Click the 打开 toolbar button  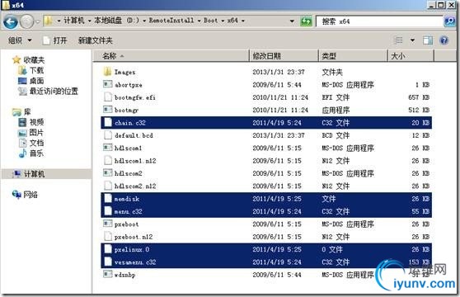55,40
